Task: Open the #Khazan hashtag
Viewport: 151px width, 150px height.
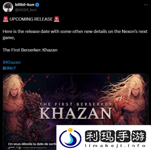Action: click(12, 62)
